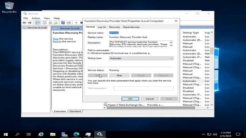Click the Refresh toolbar icon in Services

click(50, 23)
